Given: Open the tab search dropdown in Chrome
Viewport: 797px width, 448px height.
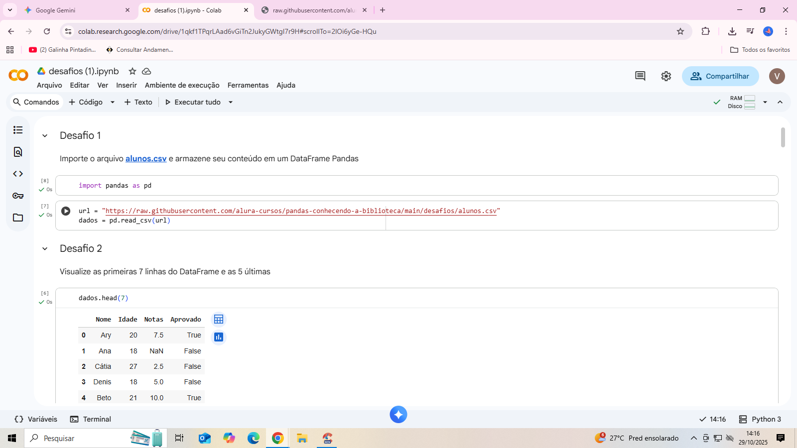Looking at the screenshot, I should (10, 10).
